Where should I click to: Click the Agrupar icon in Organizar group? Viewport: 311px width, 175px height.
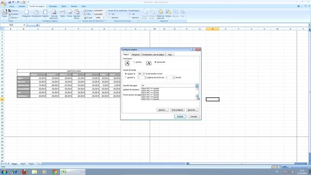[175, 14]
